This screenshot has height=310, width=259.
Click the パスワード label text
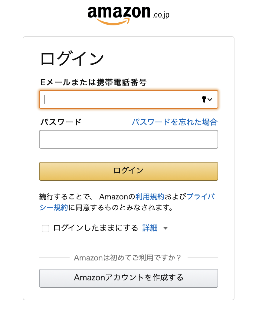(x=61, y=122)
